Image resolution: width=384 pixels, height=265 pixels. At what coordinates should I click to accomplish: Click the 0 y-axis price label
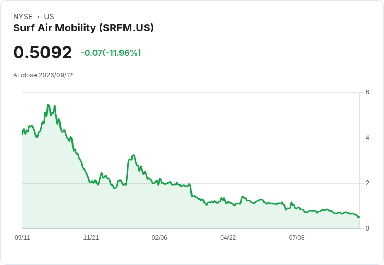(x=367, y=228)
